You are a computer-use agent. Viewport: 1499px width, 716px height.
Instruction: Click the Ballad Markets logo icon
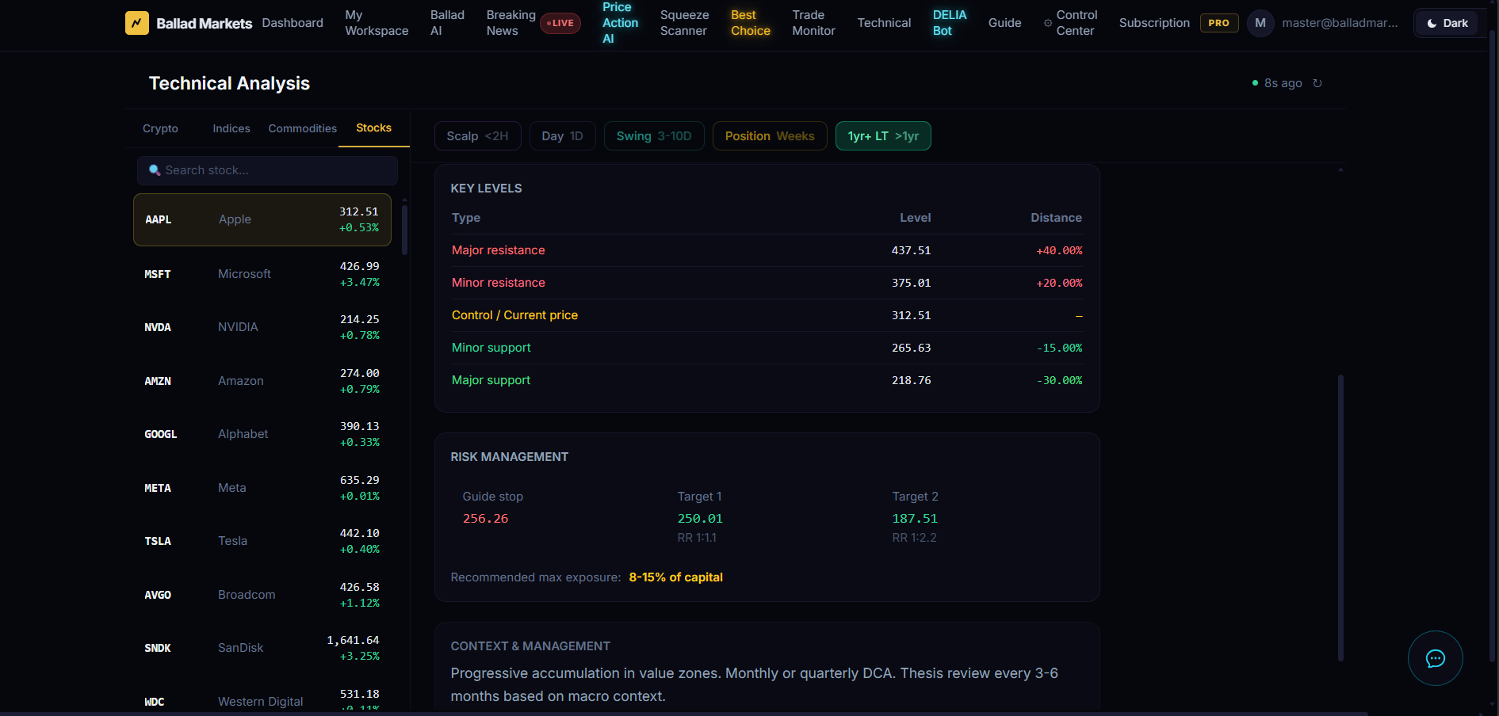click(x=137, y=23)
